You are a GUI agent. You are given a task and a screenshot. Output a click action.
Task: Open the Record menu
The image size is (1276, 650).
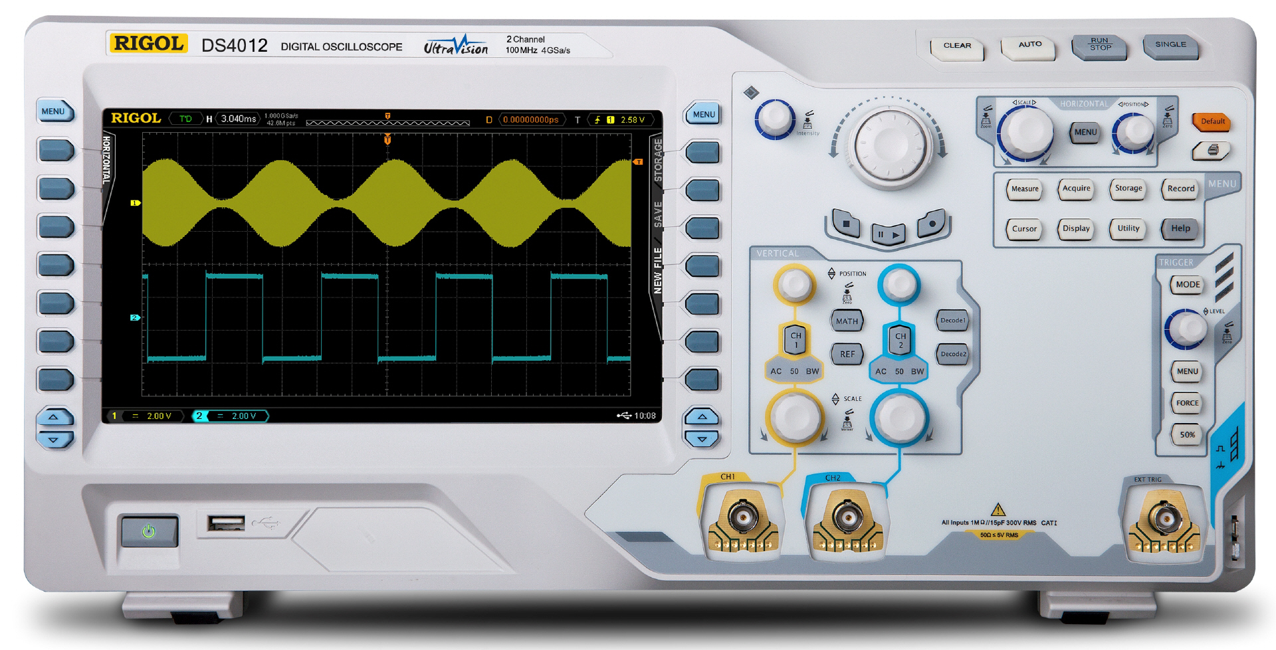(1181, 189)
